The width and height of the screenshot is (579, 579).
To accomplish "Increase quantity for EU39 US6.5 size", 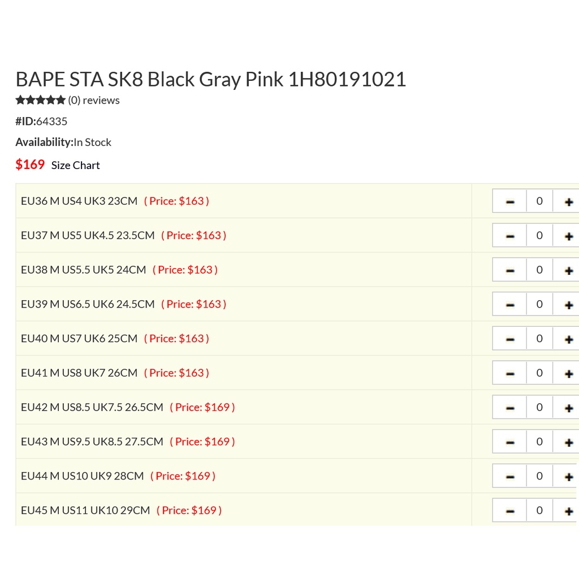I will coord(568,304).
